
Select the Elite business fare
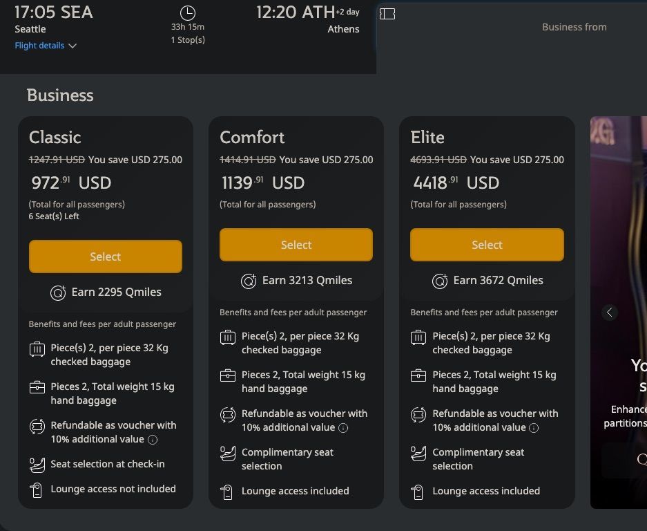487,245
